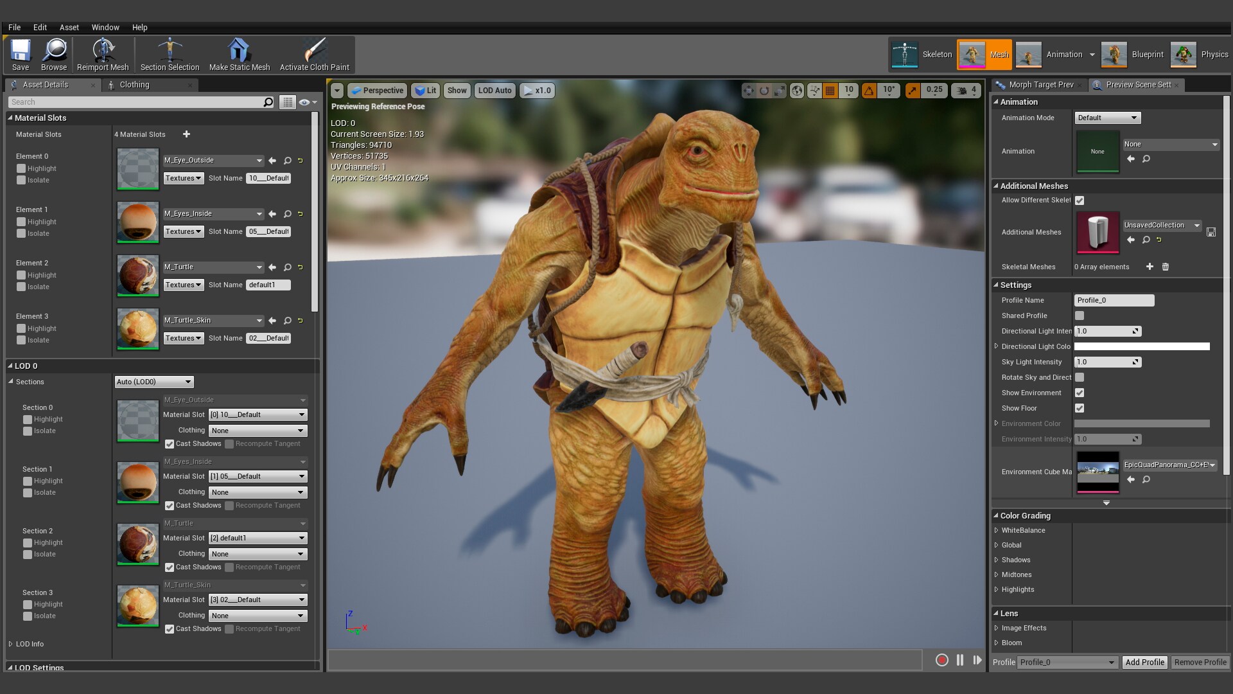The width and height of the screenshot is (1233, 694).
Task: Disable Show Floor in preview settings
Action: 1080,408
